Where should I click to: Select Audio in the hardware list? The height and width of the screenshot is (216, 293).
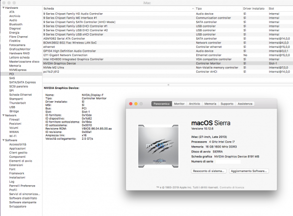pos(13,20)
